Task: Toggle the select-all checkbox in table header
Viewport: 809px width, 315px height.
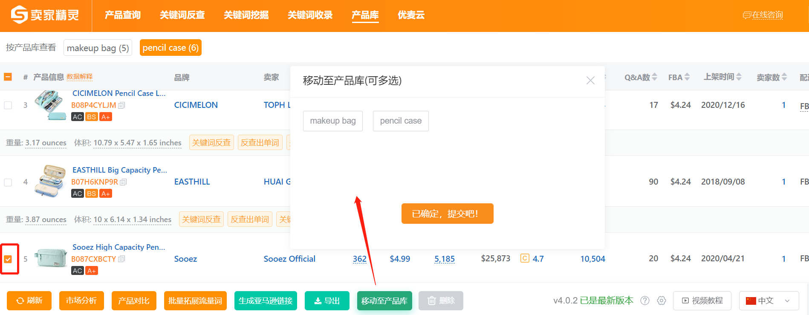Action: pyautogui.click(x=8, y=77)
